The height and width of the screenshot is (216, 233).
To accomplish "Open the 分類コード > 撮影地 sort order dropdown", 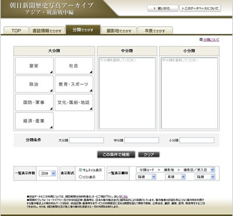I will click(175, 170).
